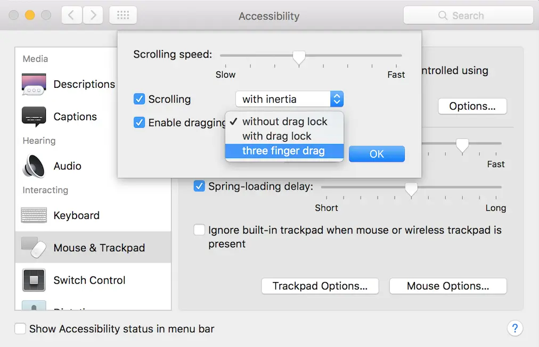The width and height of the screenshot is (539, 347).
Task: Click the Audio speaker icon
Action: [x=34, y=166]
